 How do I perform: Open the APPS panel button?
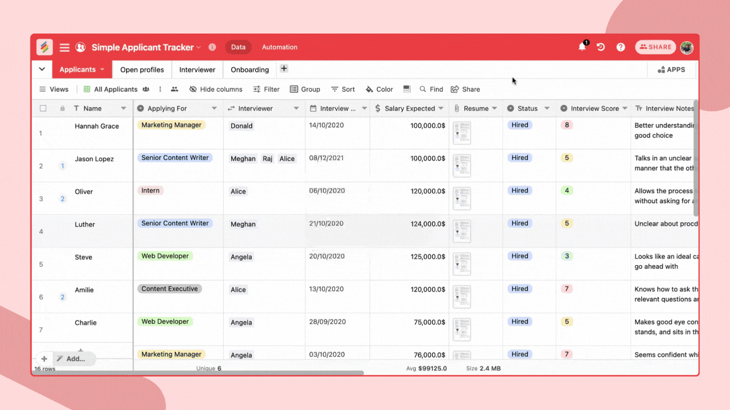(x=672, y=70)
